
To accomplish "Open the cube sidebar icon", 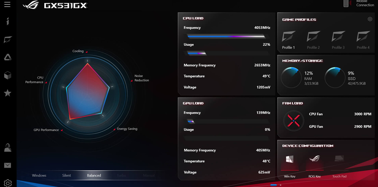I will tap(8, 75).
